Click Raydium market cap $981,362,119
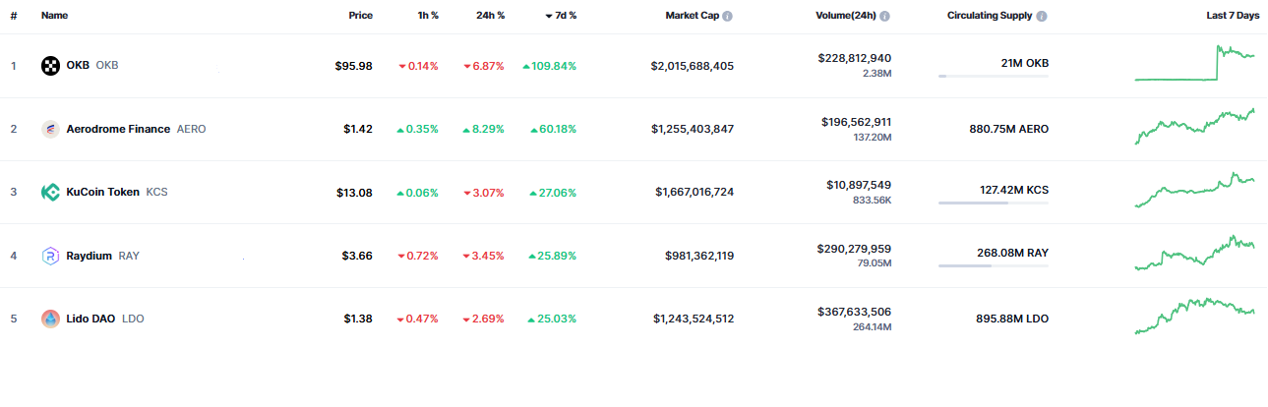This screenshot has height=407, width=1268. click(699, 256)
